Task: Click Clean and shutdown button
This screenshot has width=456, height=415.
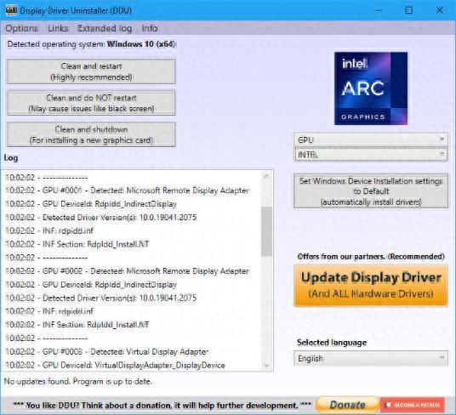Action: click(91, 134)
